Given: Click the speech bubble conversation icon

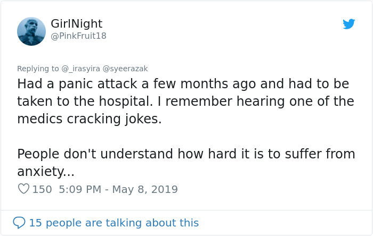Looking at the screenshot, I should point(19,222).
